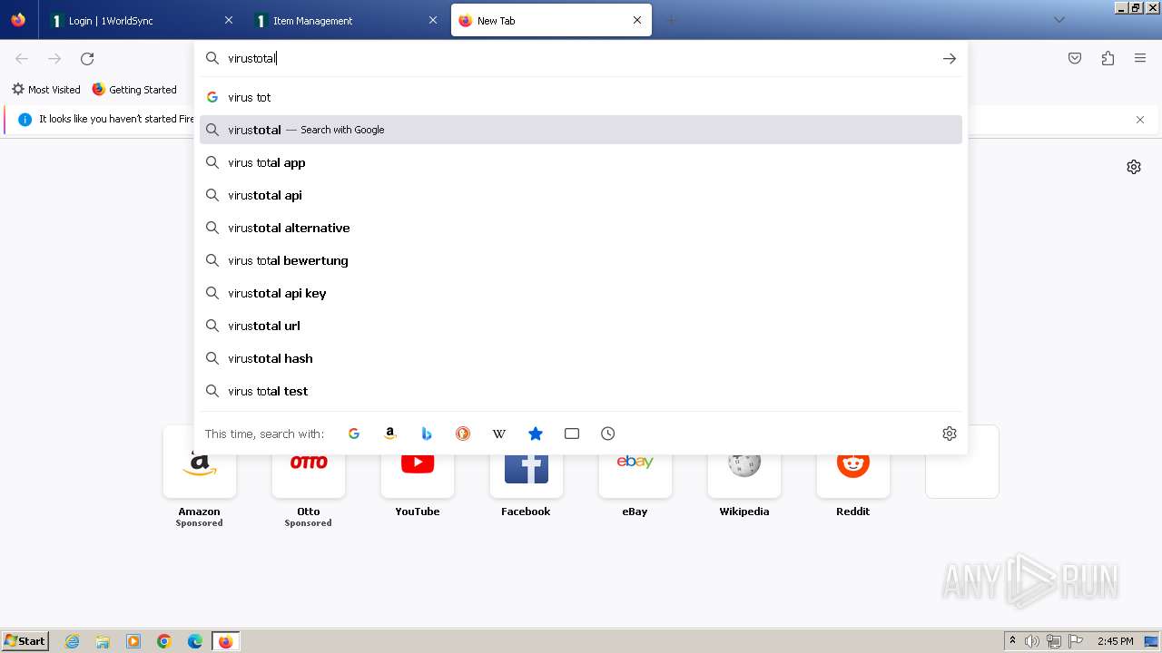Open Most Visited bookmarks folder

pyautogui.click(x=45, y=89)
